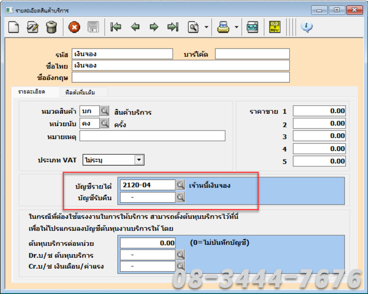Open lookup for บัญชีรายได้ magnifier
Screen dimensions: 368x294
pos(181,185)
